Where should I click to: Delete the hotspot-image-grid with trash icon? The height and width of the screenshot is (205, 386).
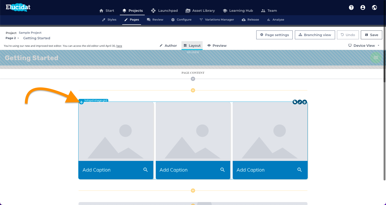(x=305, y=102)
